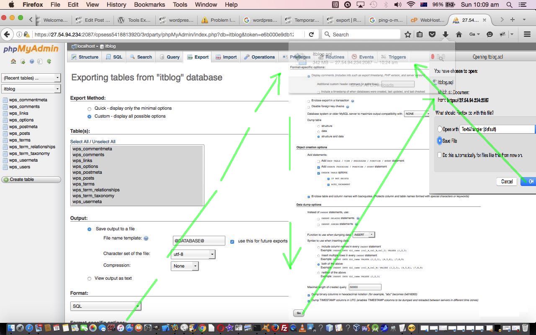Image resolution: width=536 pixels, height=335 pixels.
Task: Click the wps_commentmeta table icon in sidebar
Action: pos(5,100)
